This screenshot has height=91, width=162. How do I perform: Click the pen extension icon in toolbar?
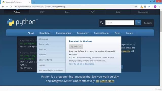(x=141, y=7)
